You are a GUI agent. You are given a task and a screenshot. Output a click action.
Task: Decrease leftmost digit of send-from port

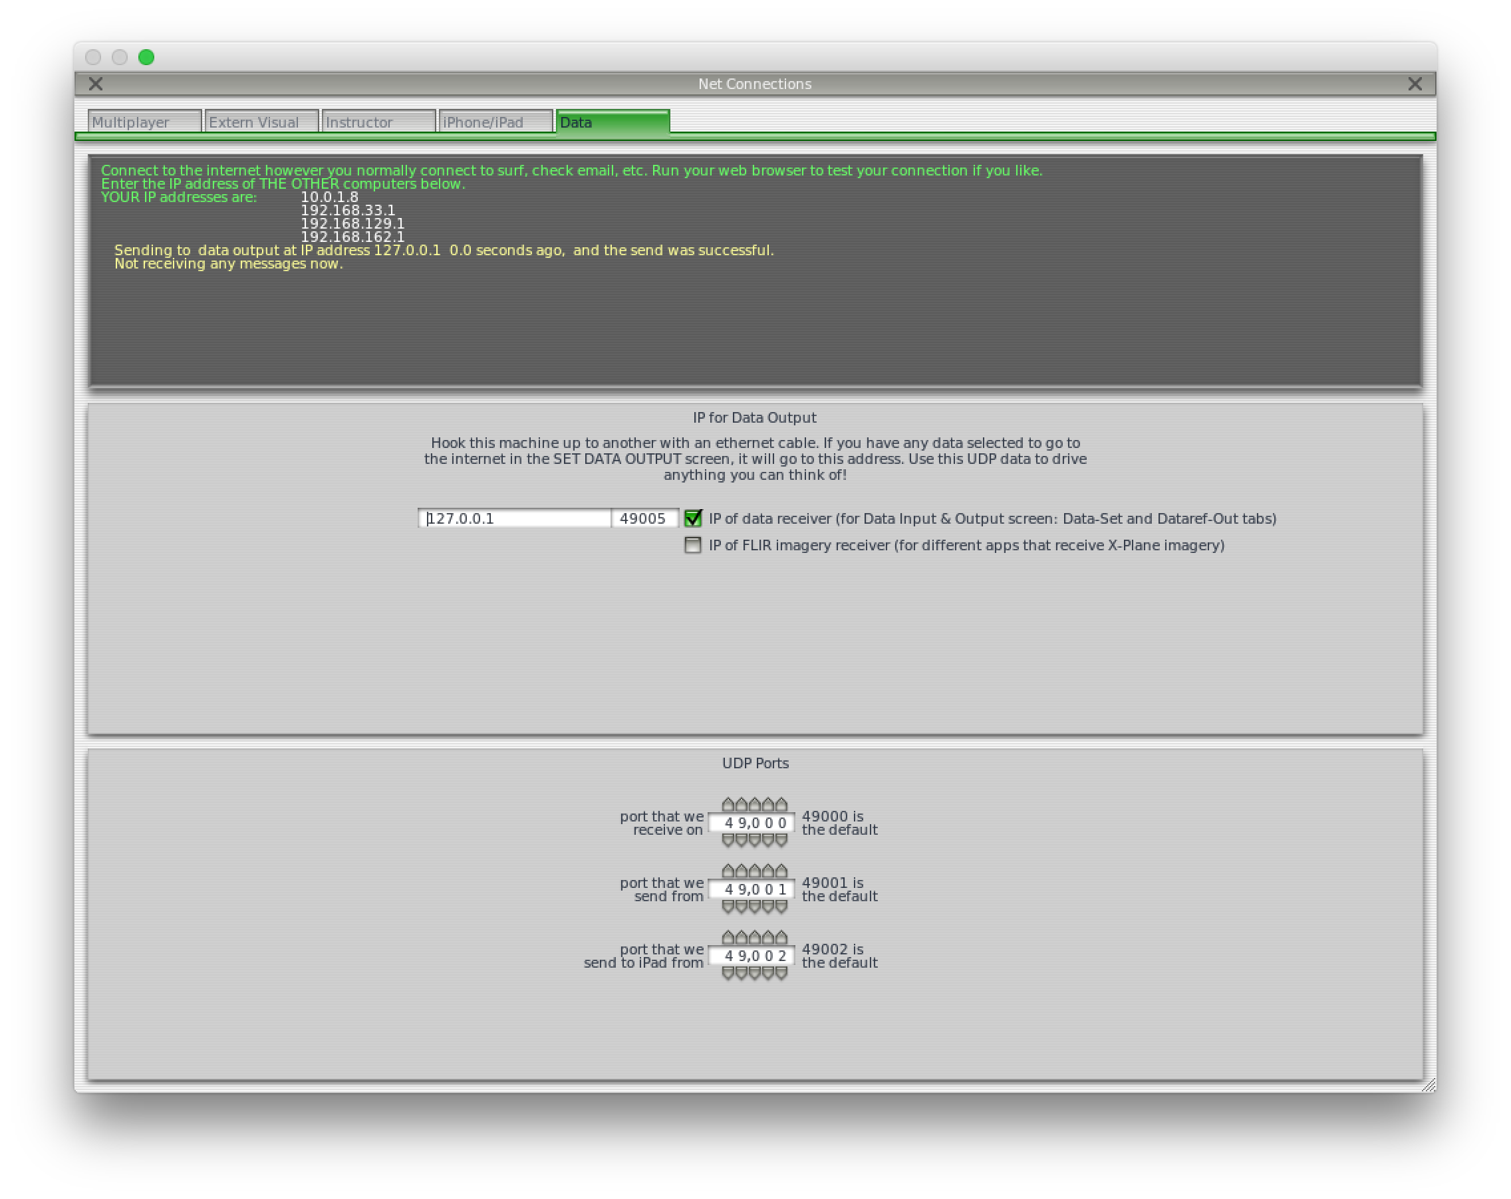(728, 907)
